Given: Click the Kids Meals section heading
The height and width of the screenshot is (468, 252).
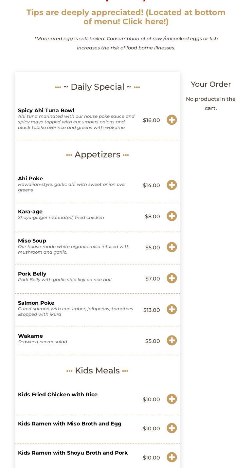Looking at the screenshot, I should (97, 370).
